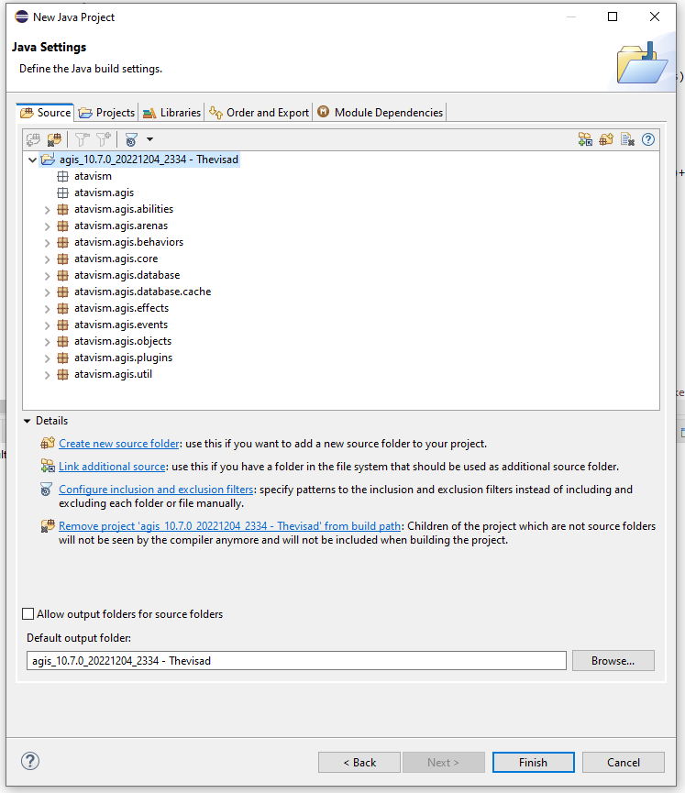Select atavism.agis.database.cache in the tree
The width and height of the screenshot is (685, 793).
(x=142, y=292)
